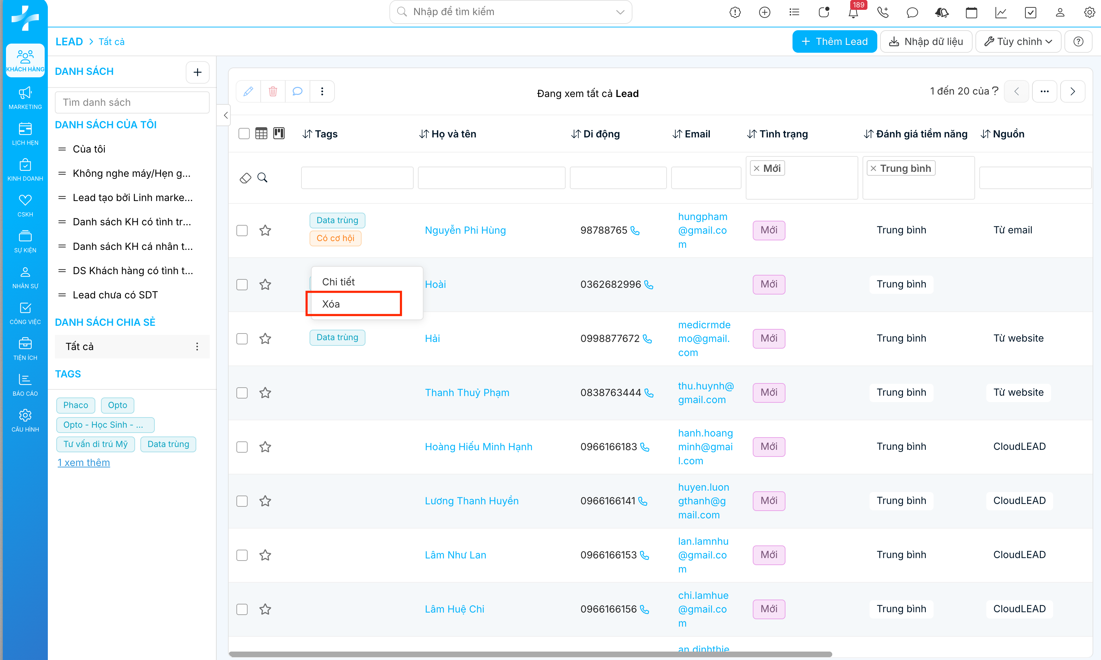Open the search box dropdown arrow

(620, 12)
